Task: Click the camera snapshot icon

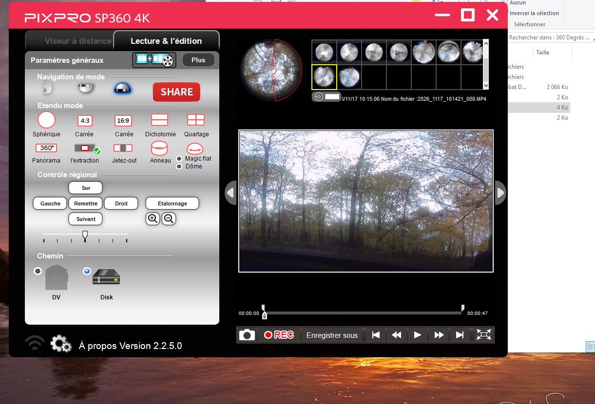Action: 247,335
